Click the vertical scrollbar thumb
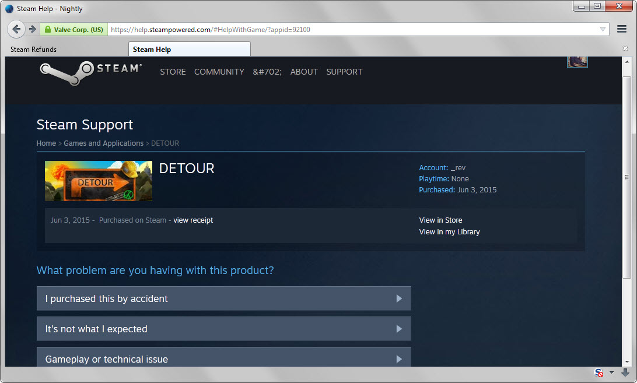Image resolution: width=637 pixels, height=383 pixels. pos(627,177)
